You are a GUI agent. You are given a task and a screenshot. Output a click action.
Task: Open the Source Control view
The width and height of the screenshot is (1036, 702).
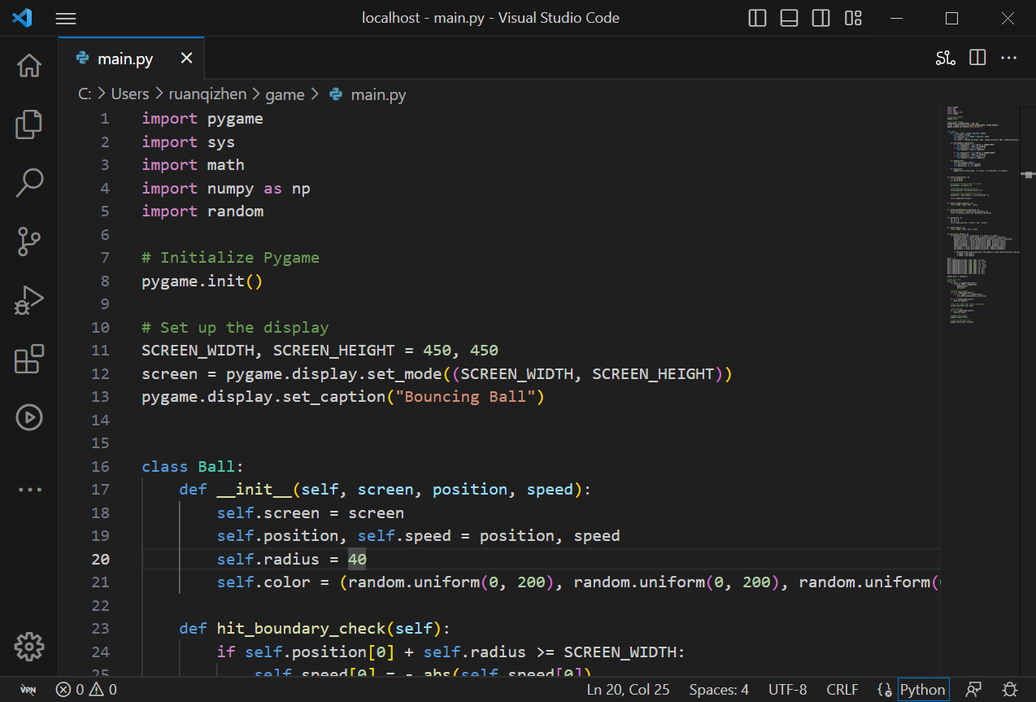coord(28,242)
